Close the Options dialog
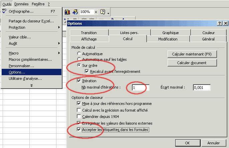 pyautogui.click(x=226, y=23)
